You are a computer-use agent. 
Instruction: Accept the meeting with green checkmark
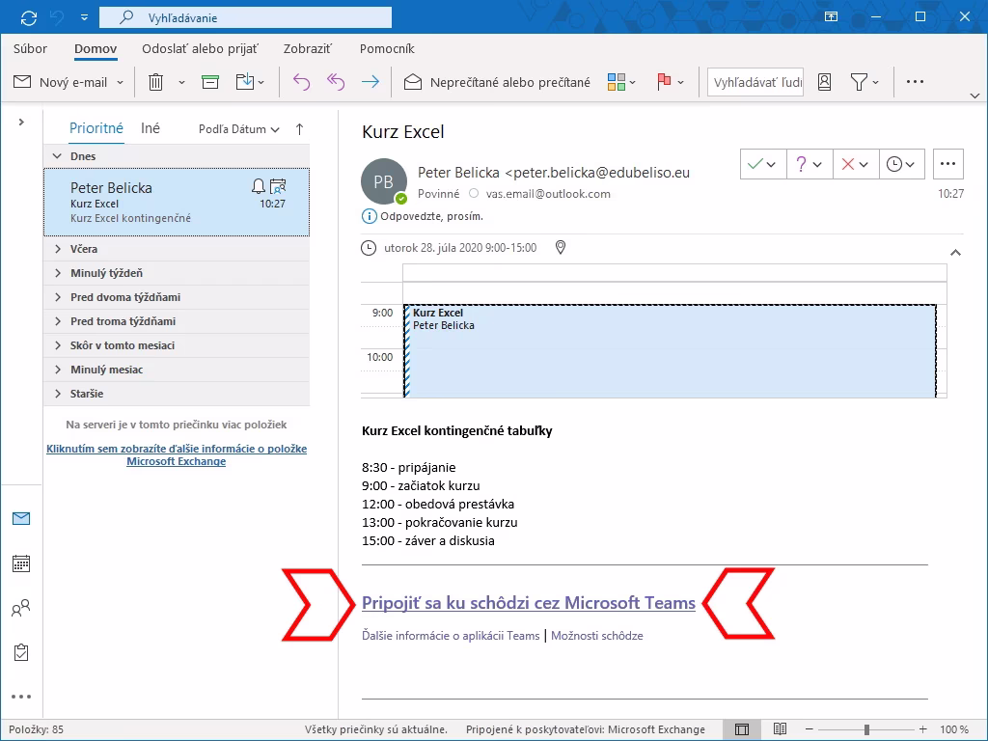pyautogui.click(x=763, y=164)
